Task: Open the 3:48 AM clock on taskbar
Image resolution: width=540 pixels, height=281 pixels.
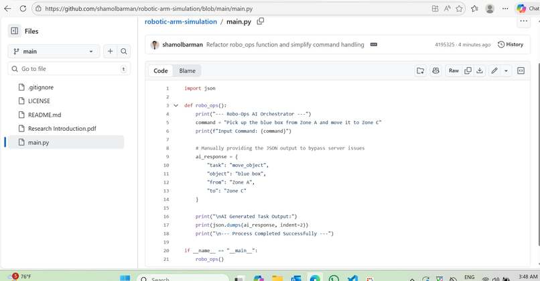Action: point(528,276)
